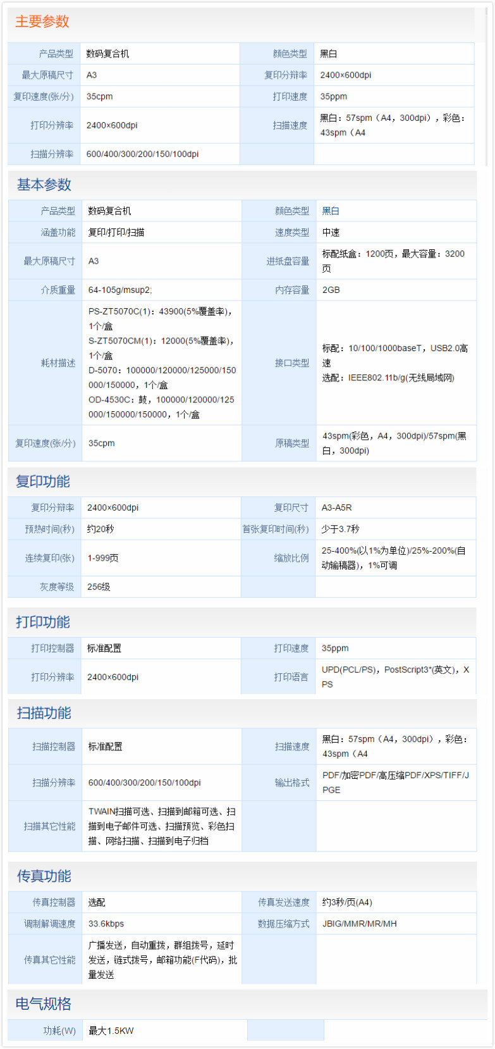Select the 电气规格 section title
The width and height of the screenshot is (495, 1049).
click(43, 1004)
